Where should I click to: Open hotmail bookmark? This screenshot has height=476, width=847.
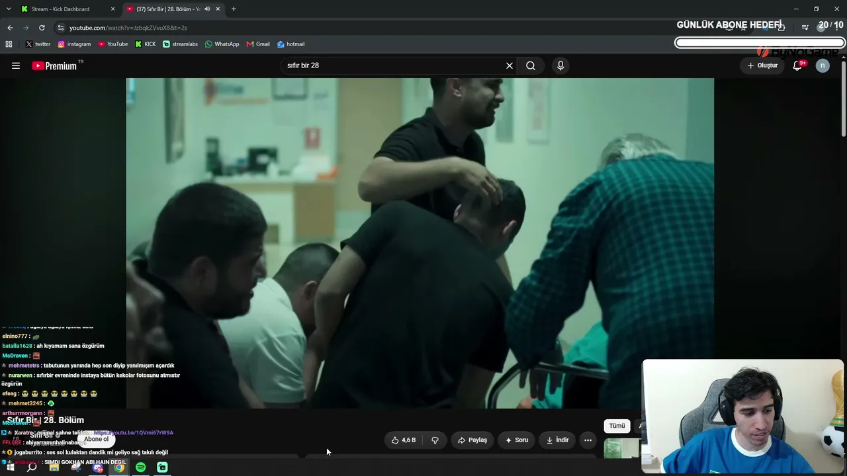coord(290,44)
